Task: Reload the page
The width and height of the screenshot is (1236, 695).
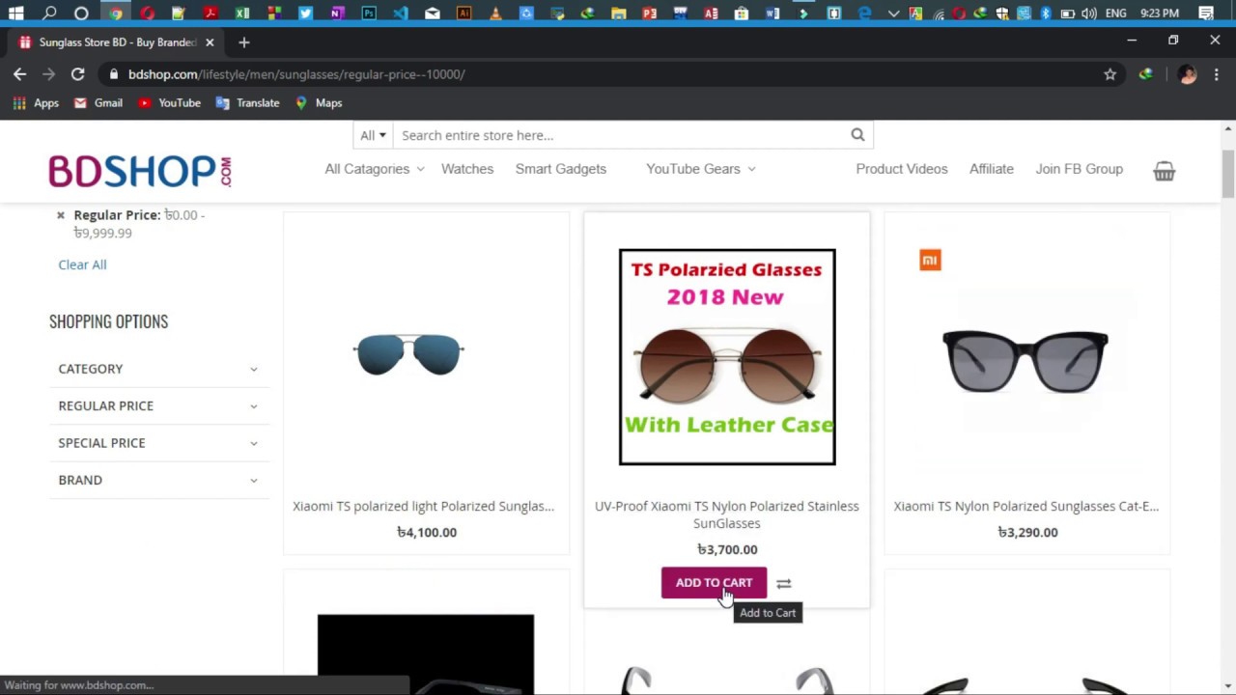Action: (77, 74)
